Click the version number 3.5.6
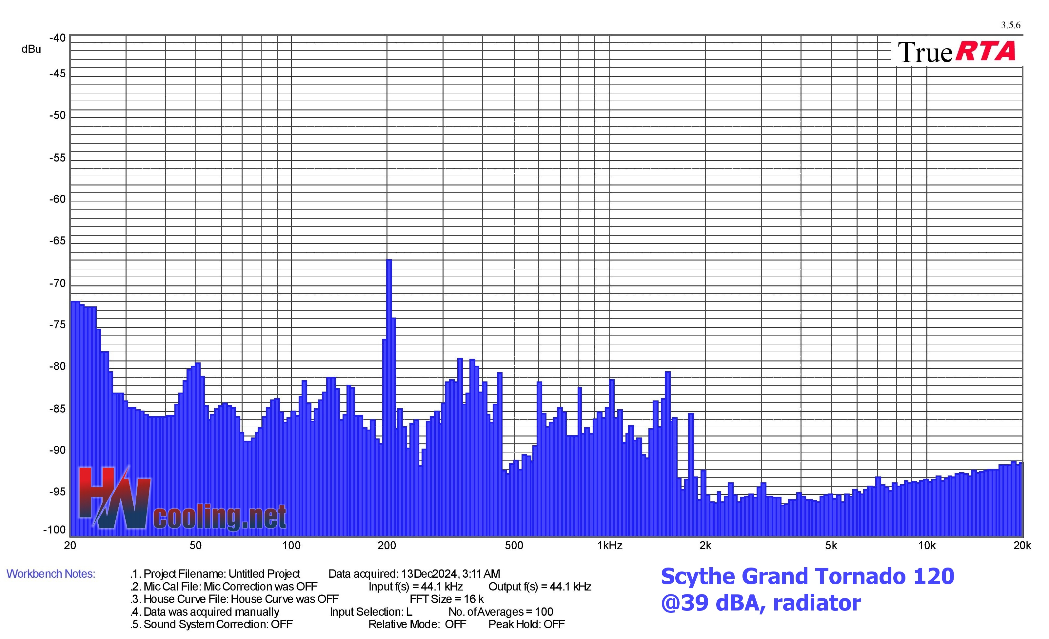The width and height of the screenshot is (1049, 639). pyautogui.click(x=1011, y=25)
